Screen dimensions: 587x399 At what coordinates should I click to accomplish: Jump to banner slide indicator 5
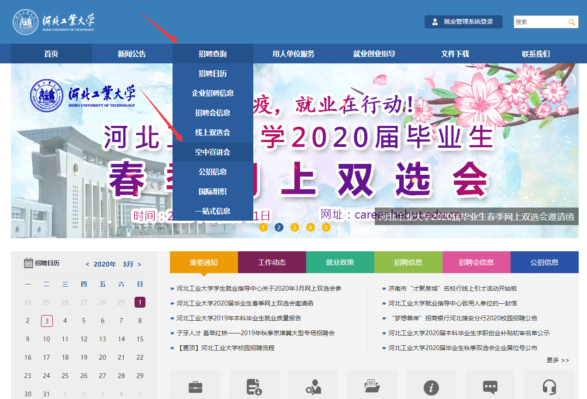pyautogui.click(x=326, y=227)
